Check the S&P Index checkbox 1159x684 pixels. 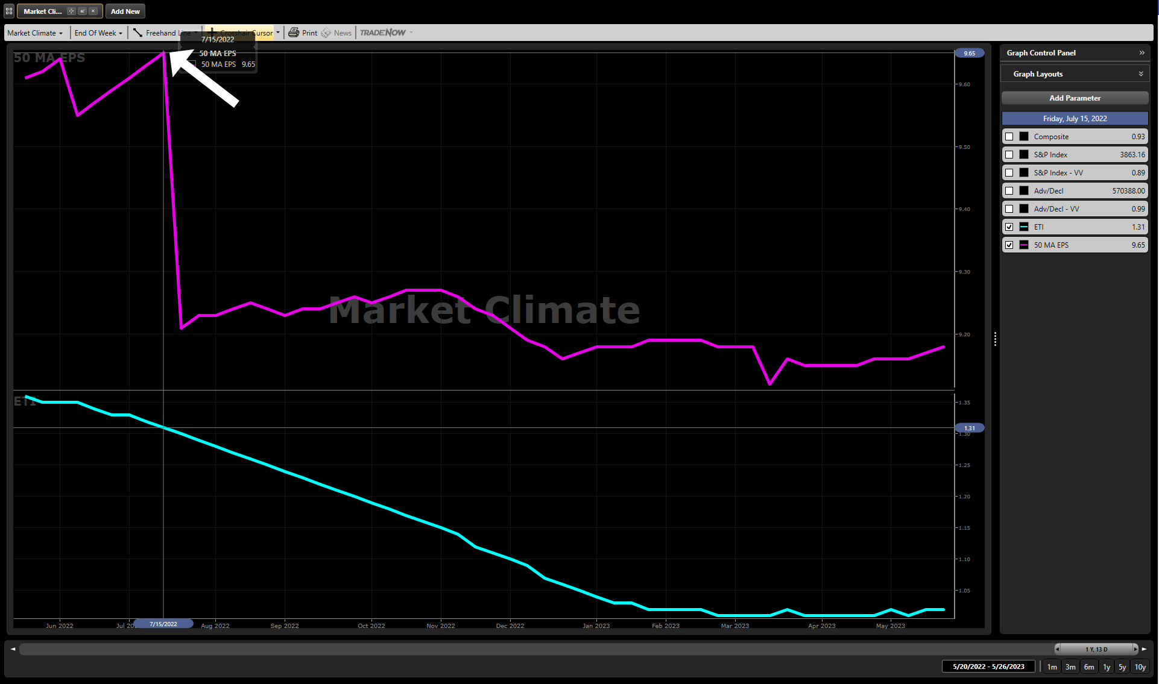1009,155
